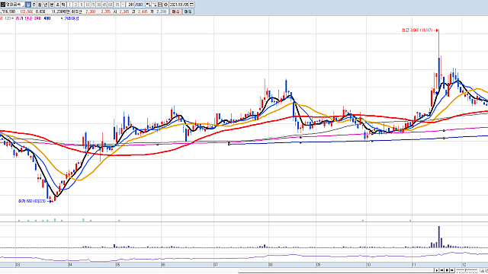The height and width of the screenshot is (274, 488).
Task: Click the 06 month label on time axis
Action: pyautogui.click(x=163, y=265)
